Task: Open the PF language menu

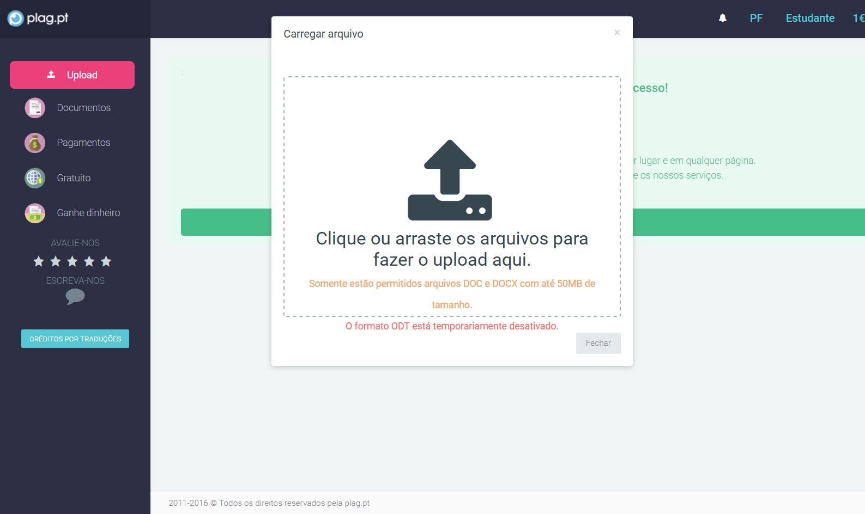Action: 755,18
